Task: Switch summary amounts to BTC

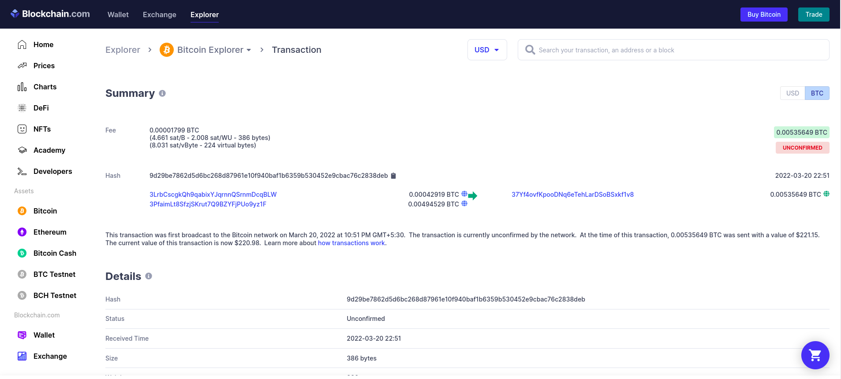Action: click(817, 93)
